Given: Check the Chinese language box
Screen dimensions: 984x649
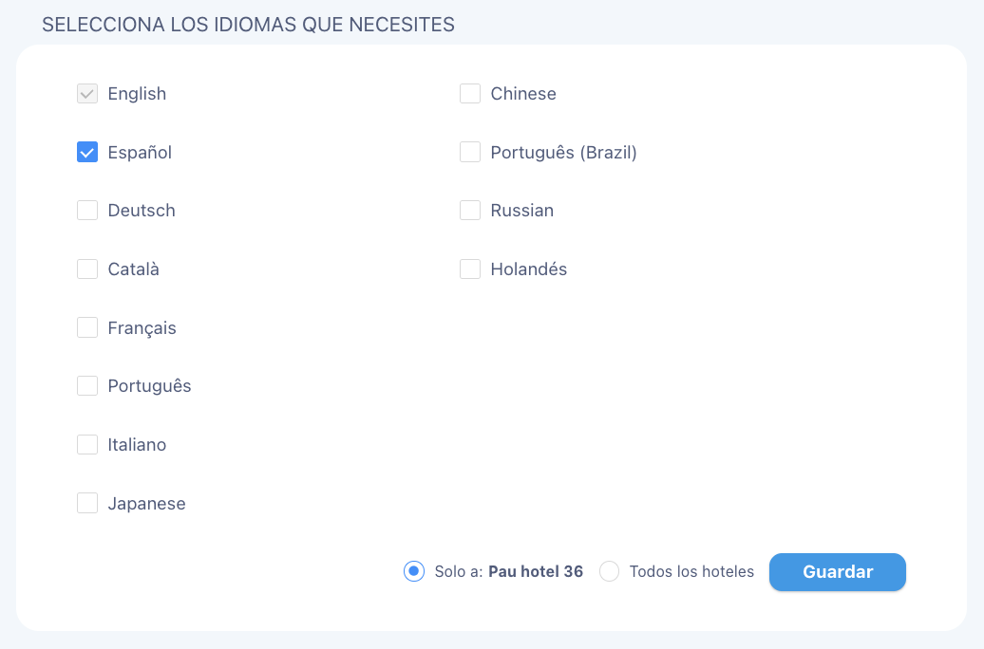Looking at the screenshot, I should [x=470, y=93].
